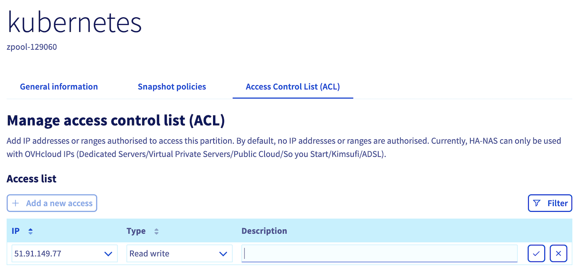Click the Access list section heading
Screen dimensions: 579x278
click(x=31, y=178)
